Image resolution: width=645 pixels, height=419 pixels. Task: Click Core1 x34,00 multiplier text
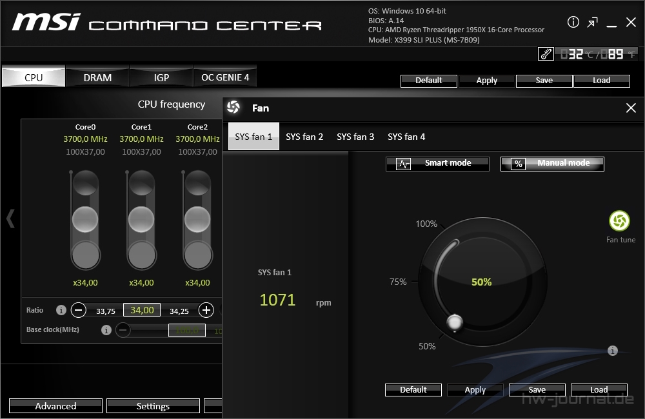(x=141, y=283)
